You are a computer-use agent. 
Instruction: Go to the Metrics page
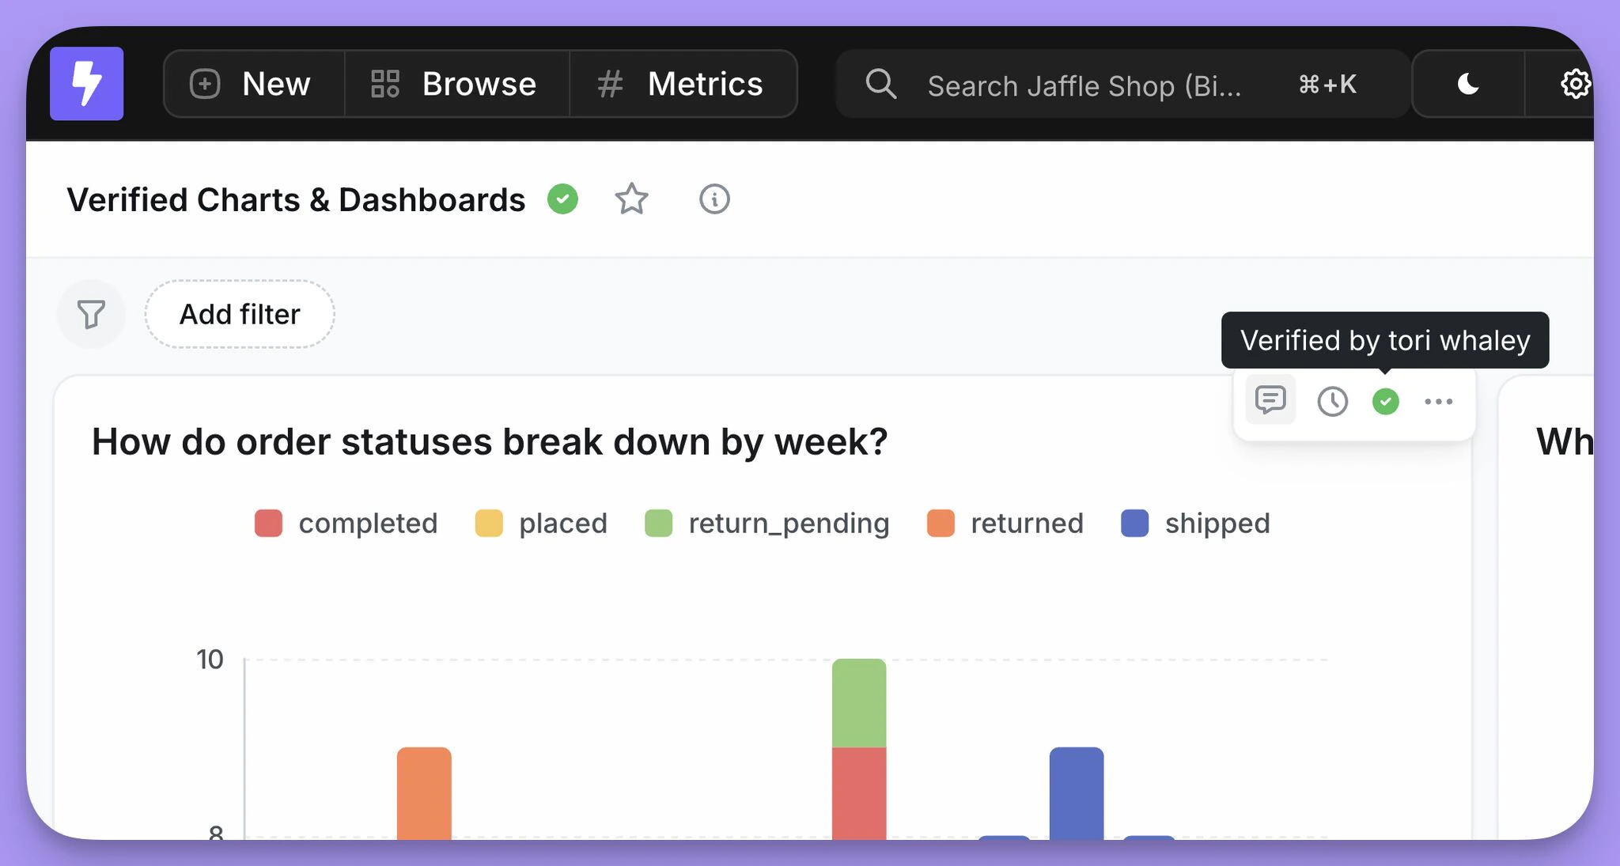[682, 84]
